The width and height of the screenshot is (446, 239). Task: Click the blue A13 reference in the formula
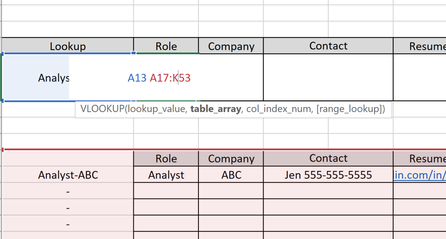click(x=136, y=78)
